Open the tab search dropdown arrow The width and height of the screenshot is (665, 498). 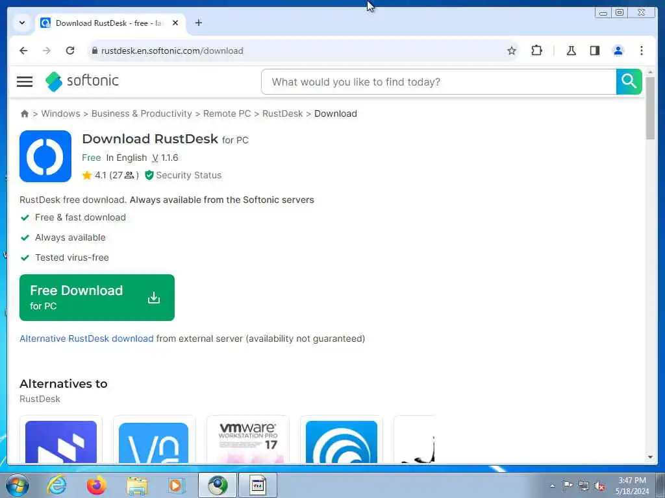coord(22,23)
